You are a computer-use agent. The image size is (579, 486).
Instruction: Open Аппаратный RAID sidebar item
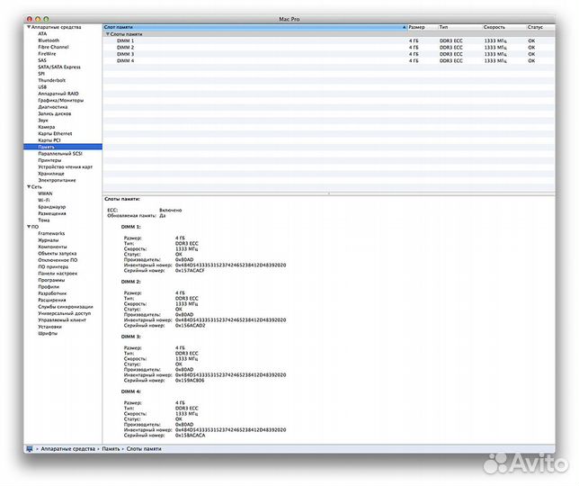click(x=58, y=94)
